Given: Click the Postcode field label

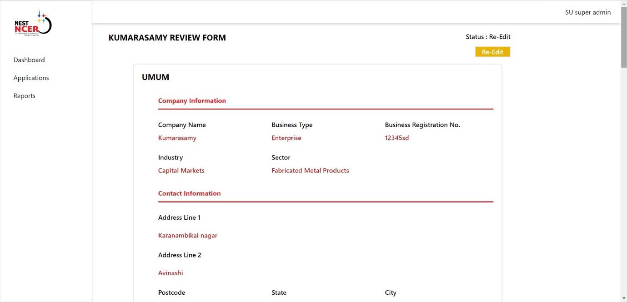Looking at the screenshot, I should pyautogui.click(x=171, y=292).
